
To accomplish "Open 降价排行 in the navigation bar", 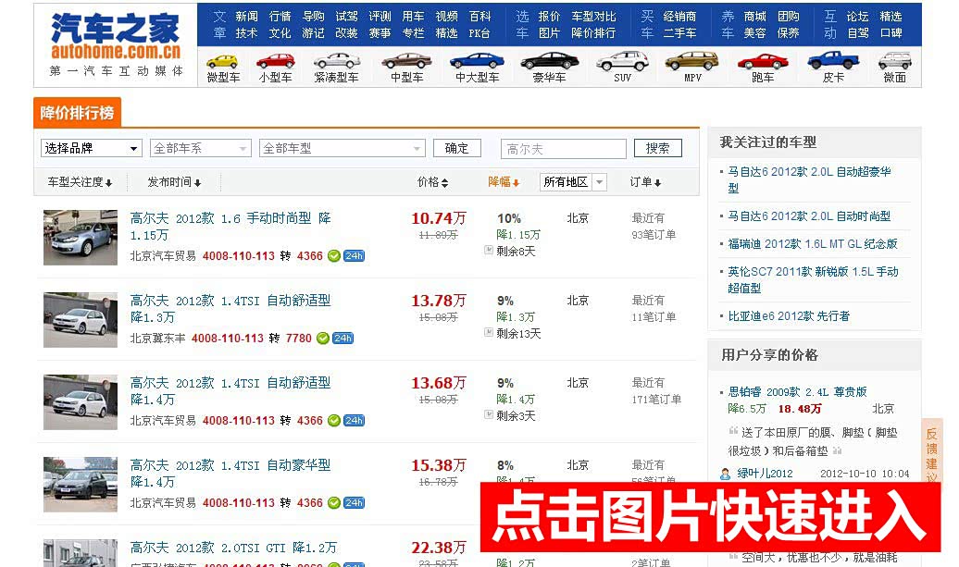I will tap(594, 33).
